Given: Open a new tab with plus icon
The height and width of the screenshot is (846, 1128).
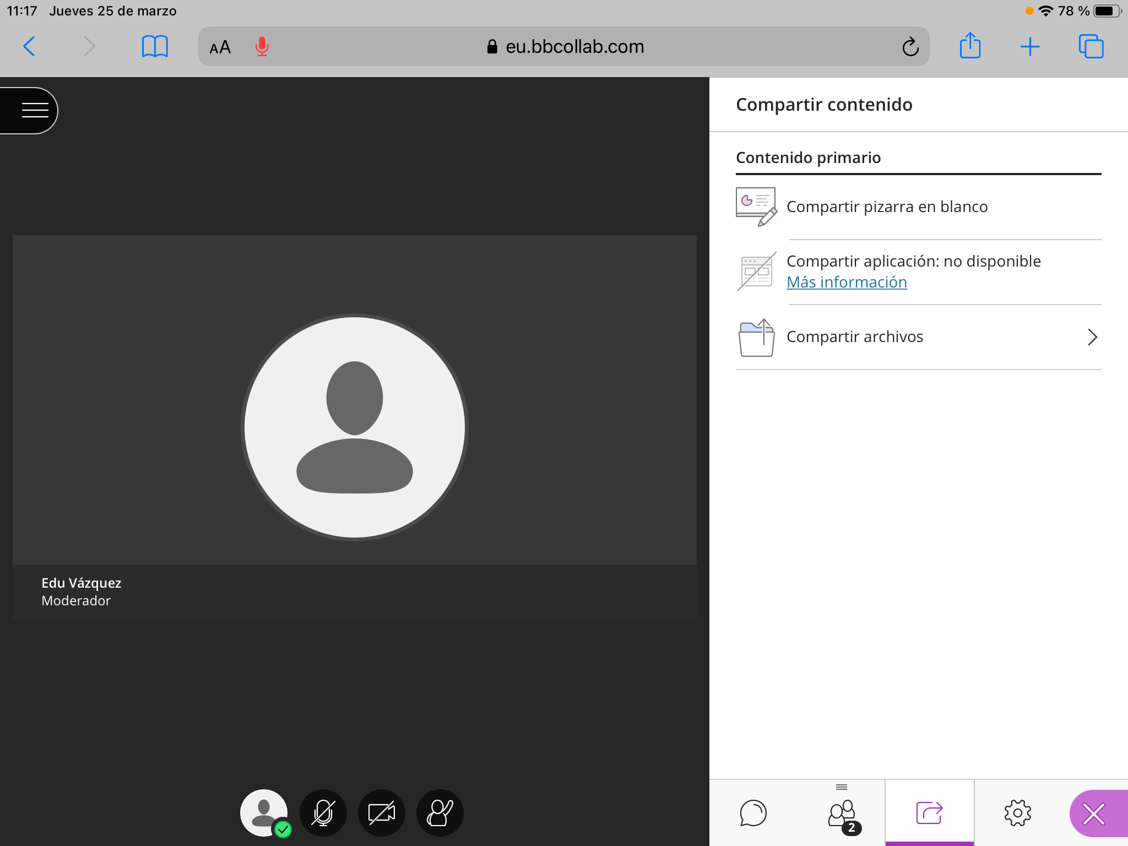Looking at the screenshot, I should click(1030, 47).
